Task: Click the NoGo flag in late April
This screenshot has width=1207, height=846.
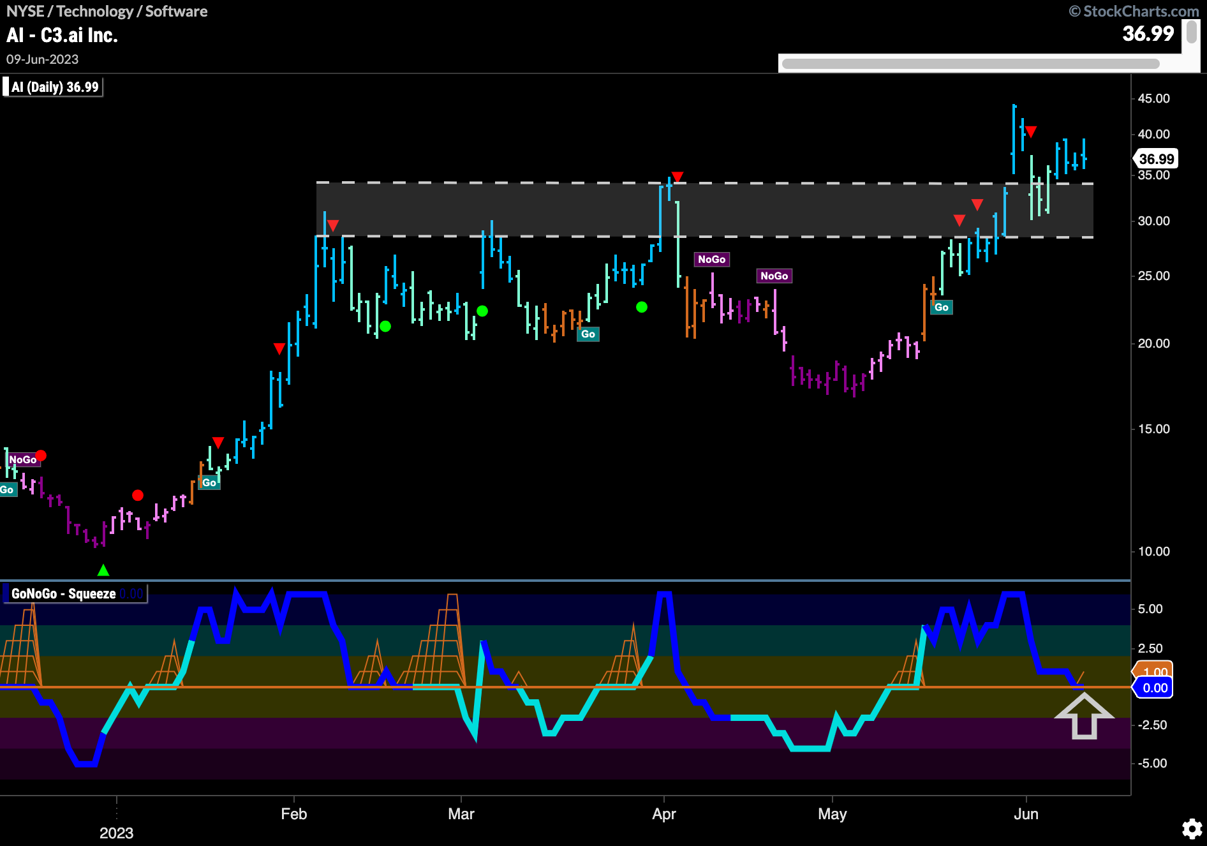Action: click(774, 276)
